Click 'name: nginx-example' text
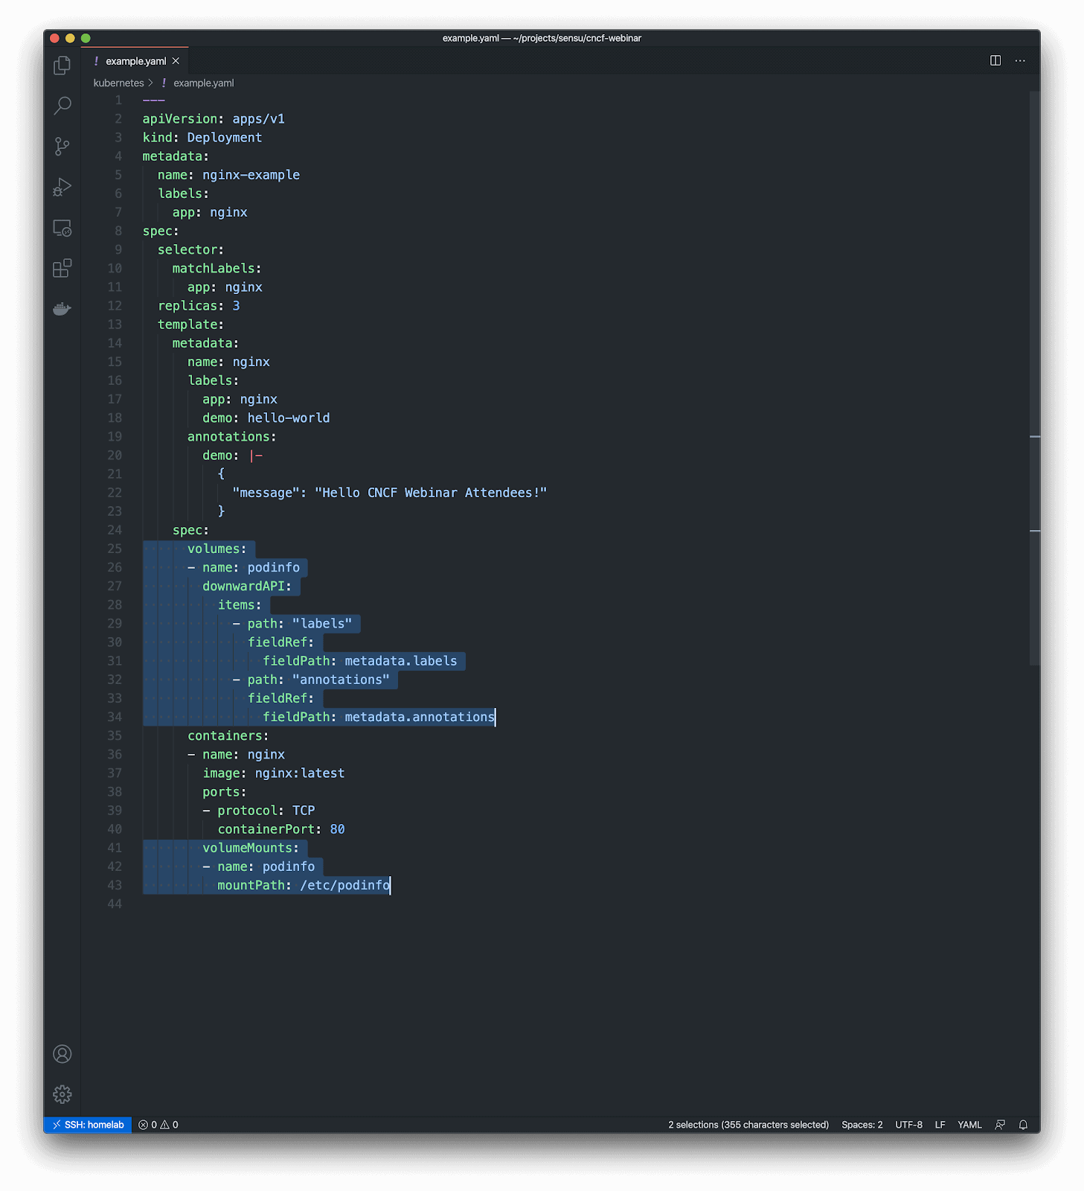The image size is (1084, 1191). click(228, 175)
